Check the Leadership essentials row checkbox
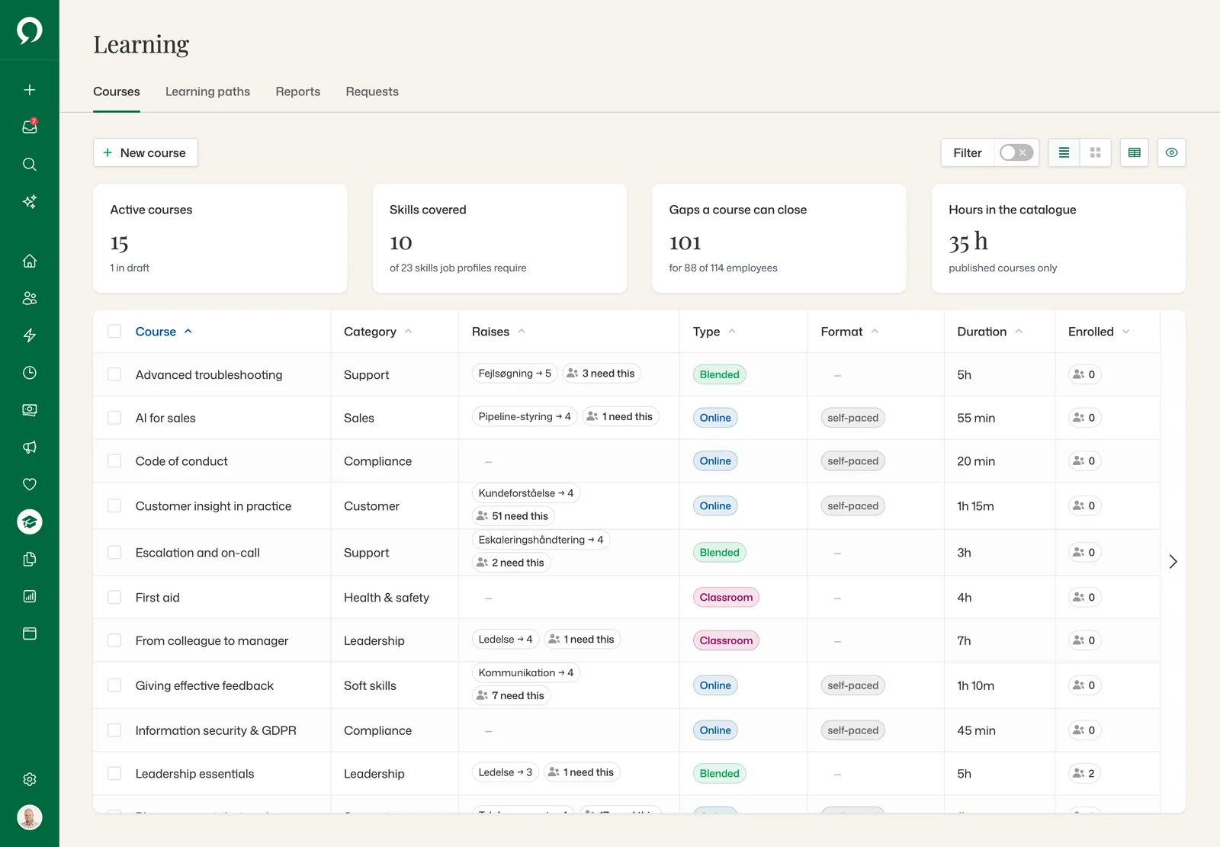This screenshot has height=847, width=1220. pos(114,774)
